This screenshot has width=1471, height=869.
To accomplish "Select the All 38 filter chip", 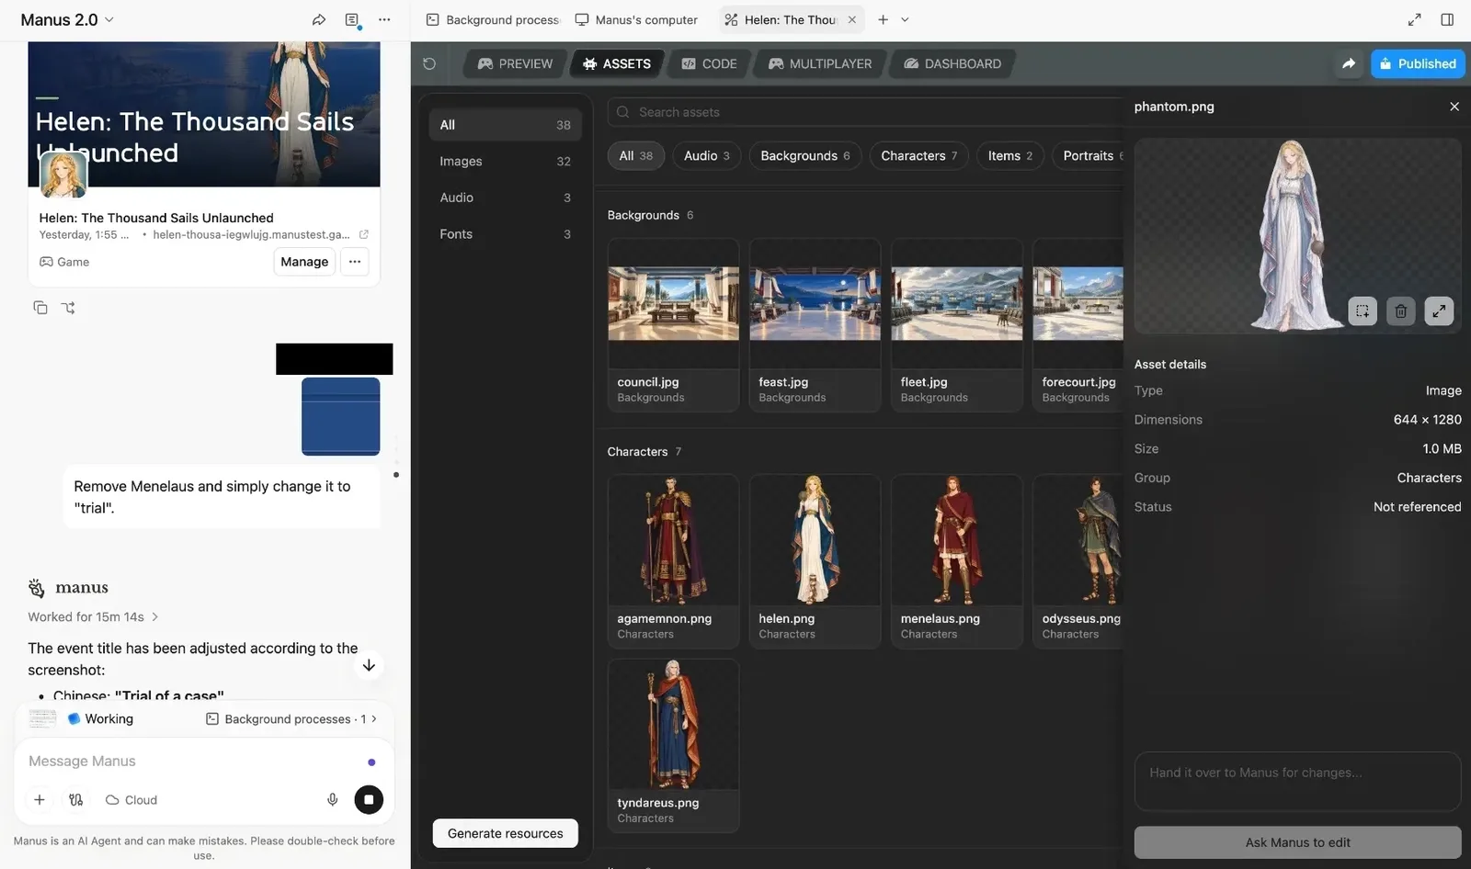I will [x=635, y=155].
